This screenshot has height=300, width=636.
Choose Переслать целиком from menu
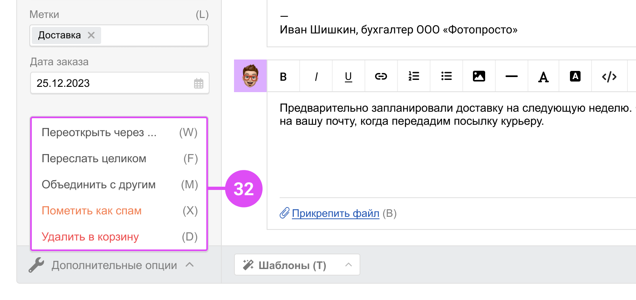point(94,159)
